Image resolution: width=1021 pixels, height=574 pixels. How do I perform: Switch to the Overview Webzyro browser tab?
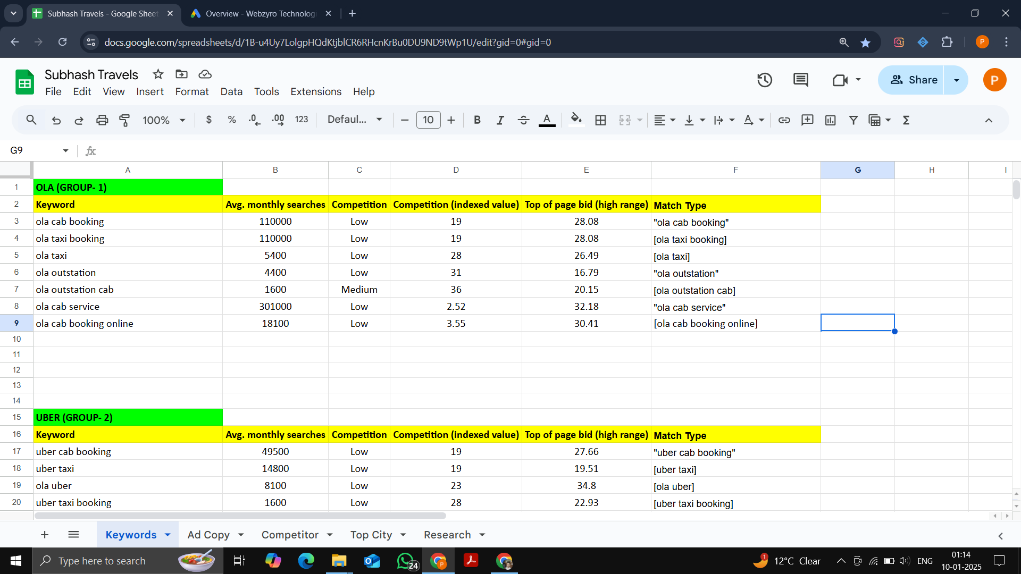click(261, 13)
